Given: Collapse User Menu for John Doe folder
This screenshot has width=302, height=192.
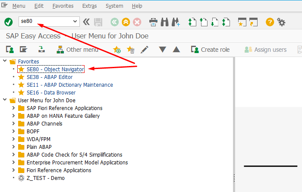Looking at the screenshot, I should (x=5, y=100).
